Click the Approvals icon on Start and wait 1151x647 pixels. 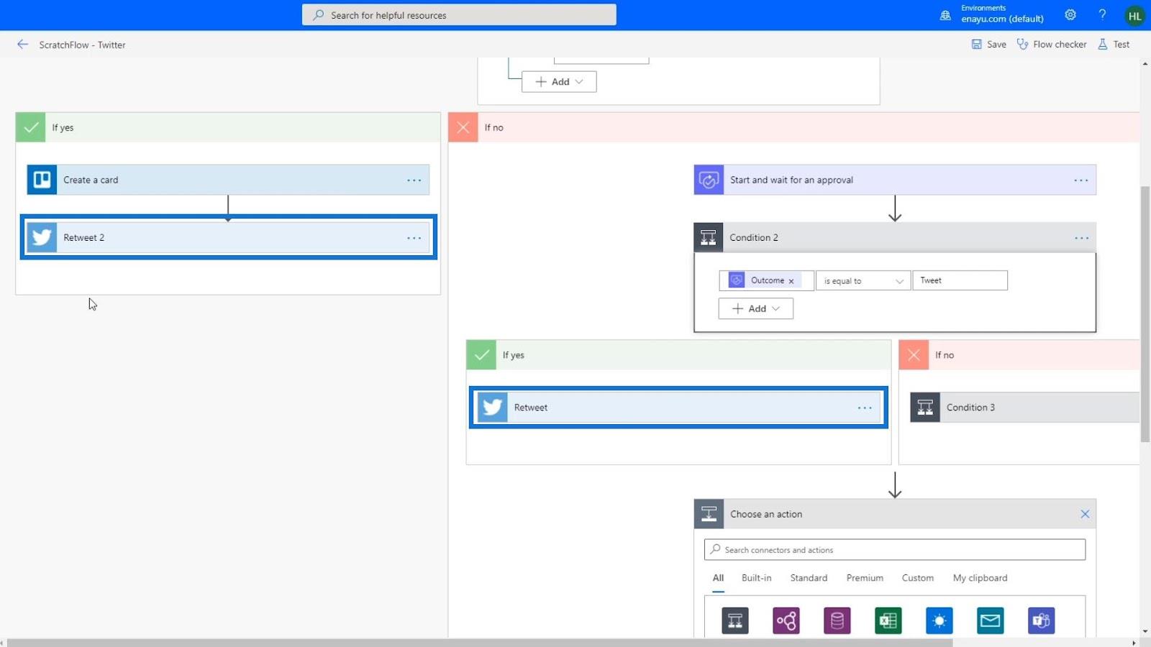click(709, 180)
